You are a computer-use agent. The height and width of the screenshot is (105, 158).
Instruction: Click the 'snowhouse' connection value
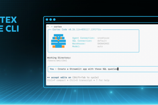pyautogui.click(x=103, y=38)
